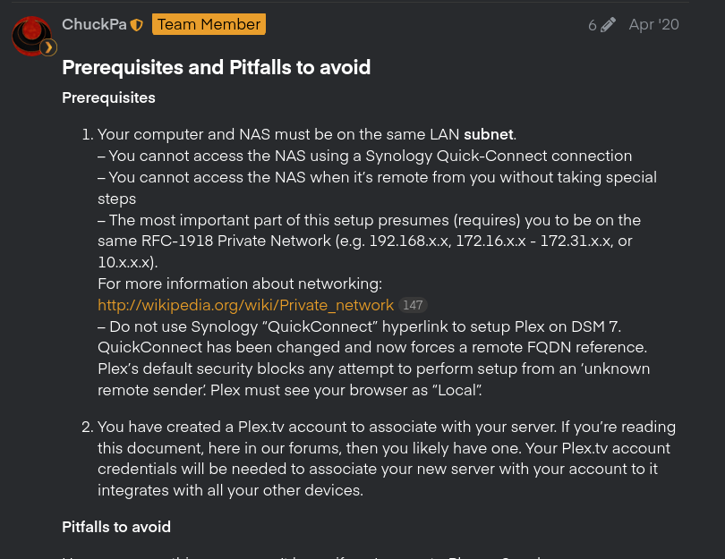Click the Pitfalls to avoid subheading
Image resolution: width=725 pixels, height=559 pixels.
[115, 527]
